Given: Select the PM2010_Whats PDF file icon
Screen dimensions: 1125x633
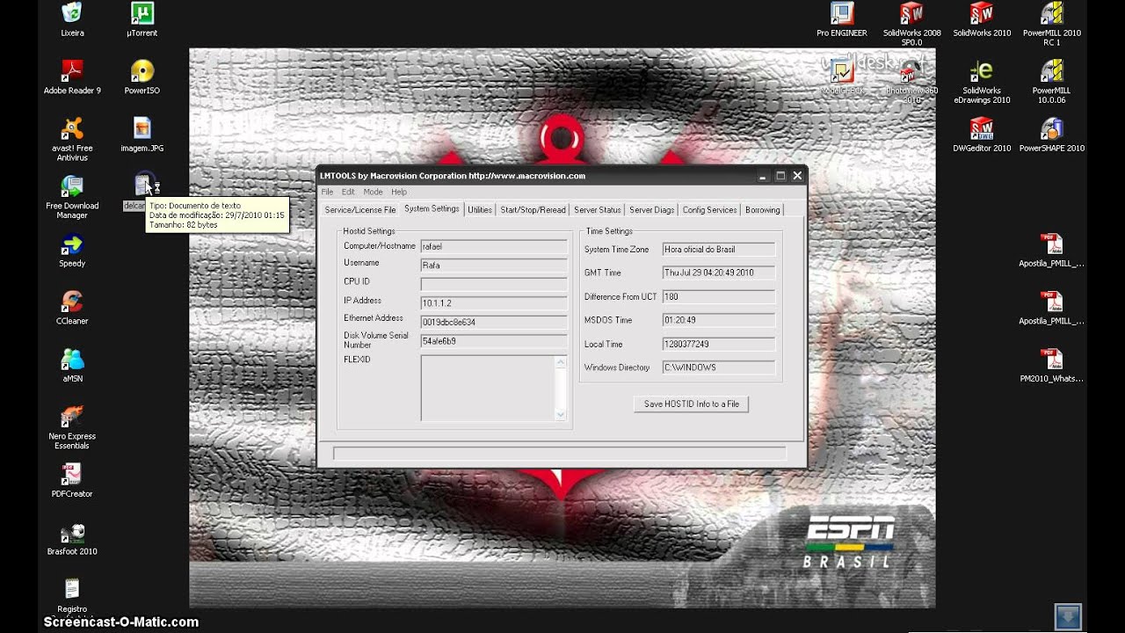Looking at the screenshot, I should pos(1052,359).
